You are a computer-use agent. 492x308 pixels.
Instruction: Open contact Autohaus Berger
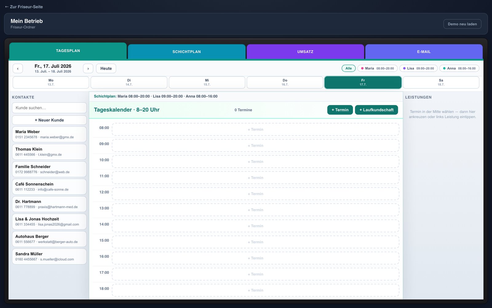[x=49, y=239]
